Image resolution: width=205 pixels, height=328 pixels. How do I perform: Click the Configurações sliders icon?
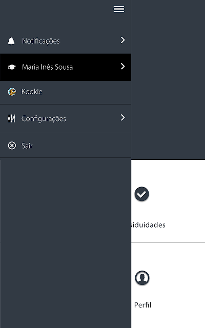[x=12, y=118]
